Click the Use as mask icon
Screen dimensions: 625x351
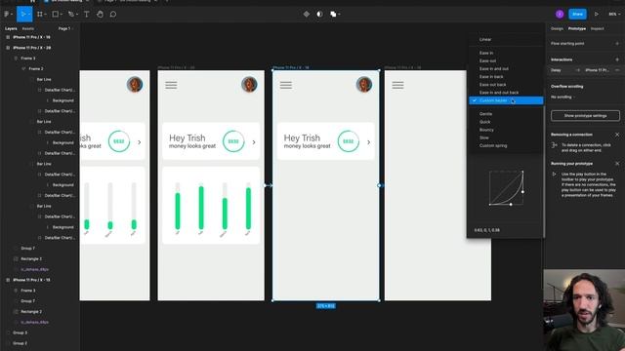pyautogui.click(x=319, y=14)
